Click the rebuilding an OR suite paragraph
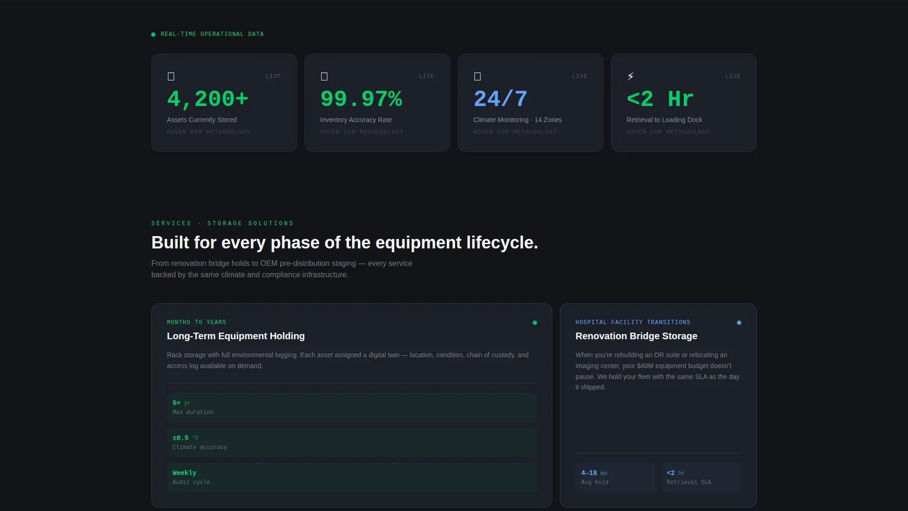This screenshot has width=908, height=511. coord(657,371)
